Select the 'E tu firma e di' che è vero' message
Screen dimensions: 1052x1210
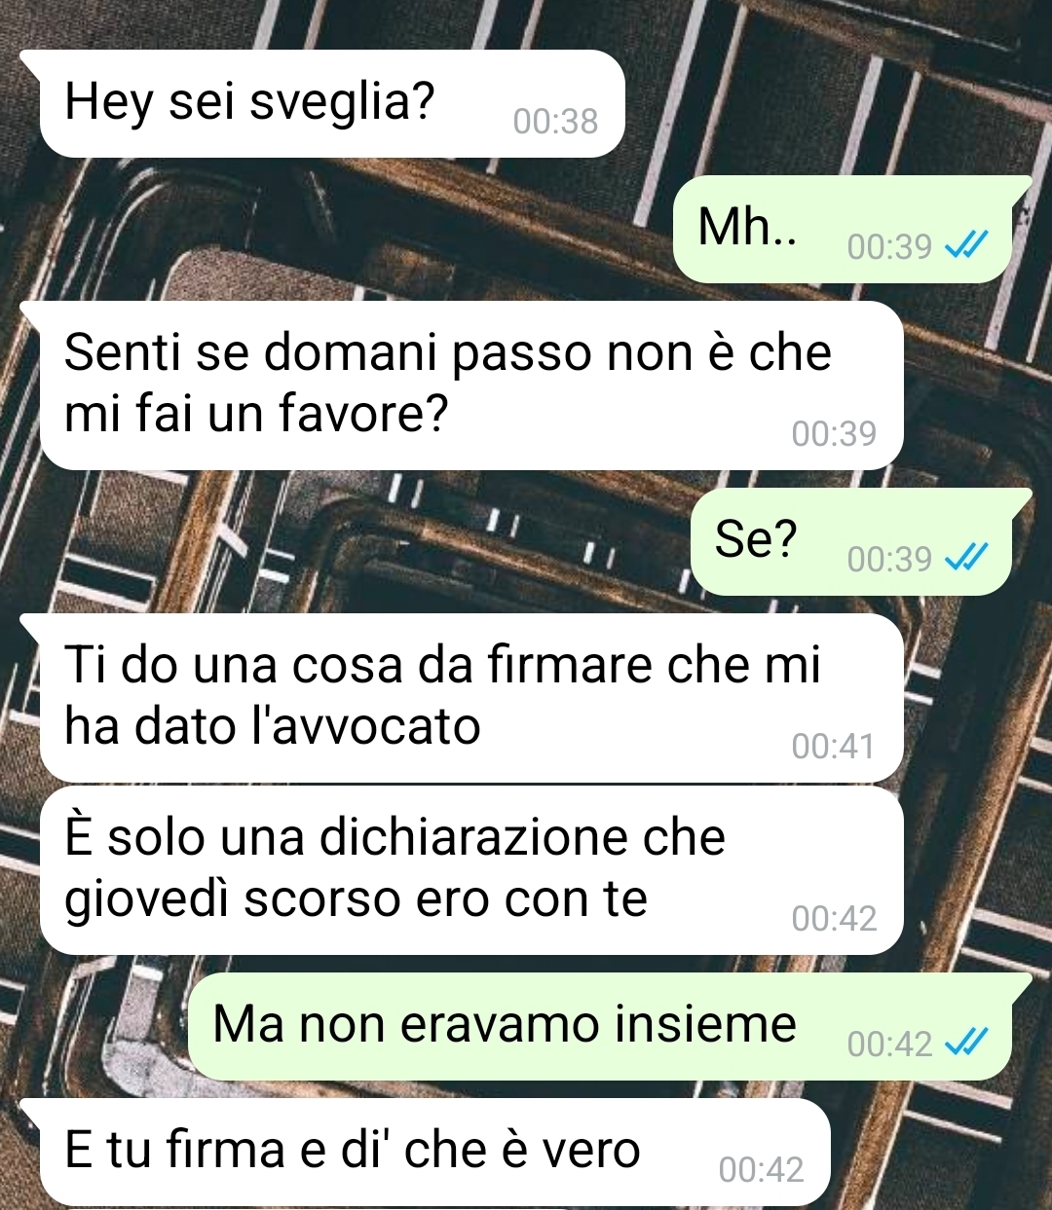(433, 1153)
